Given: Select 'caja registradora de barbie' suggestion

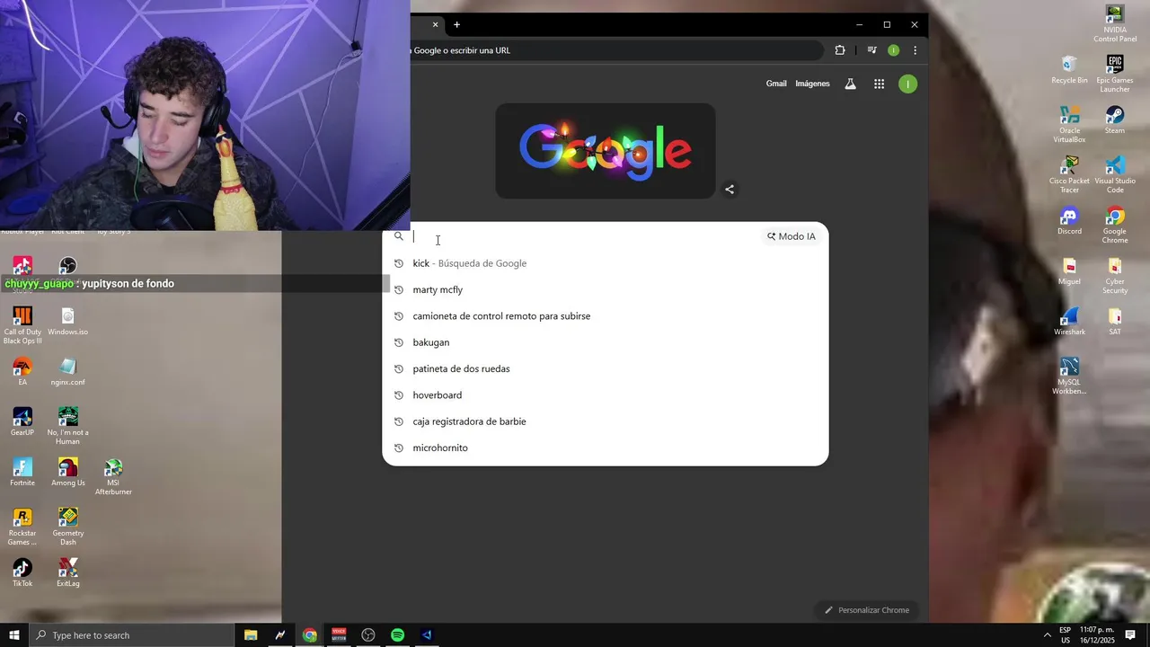Looking at the screenshot, I should click(x=606, y=421).
